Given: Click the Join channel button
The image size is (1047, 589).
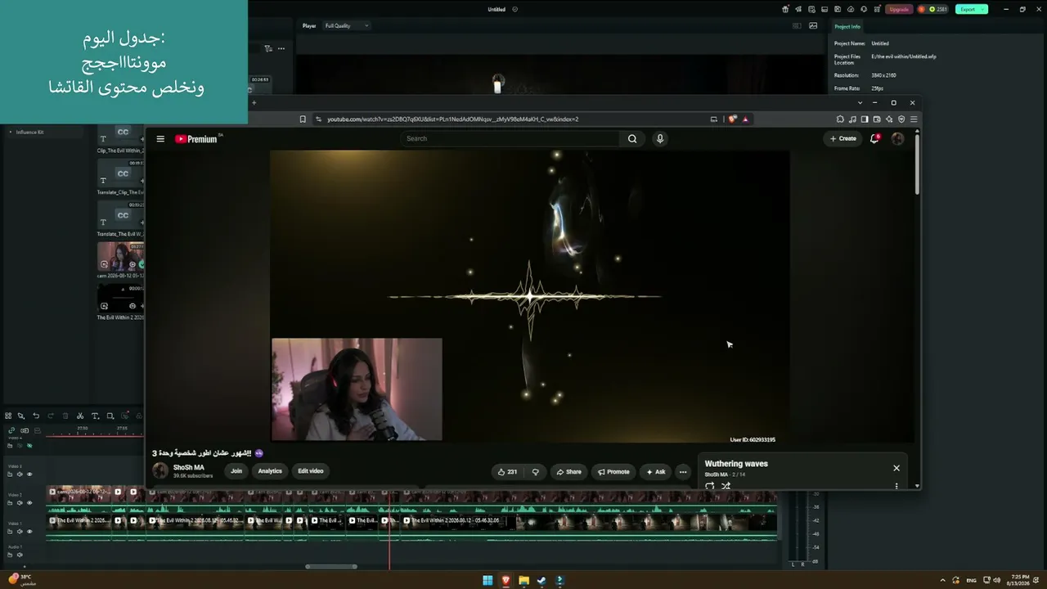Looking at the screenshot, I should click(236, 471).
